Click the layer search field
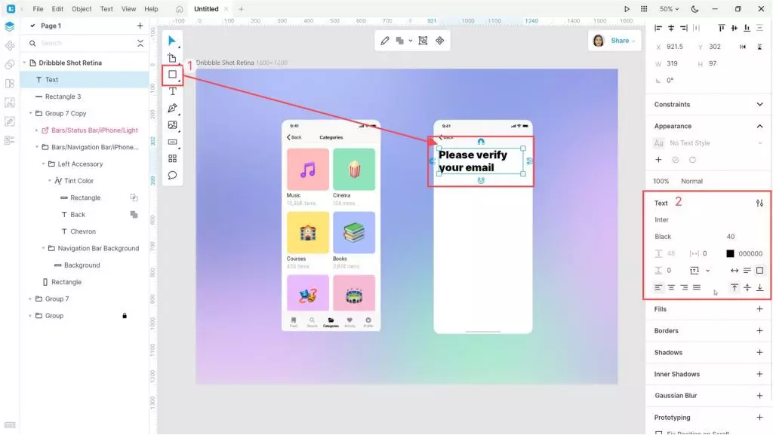Image resolution: width=773 pixels, height=435 pixels. [84, 43]
